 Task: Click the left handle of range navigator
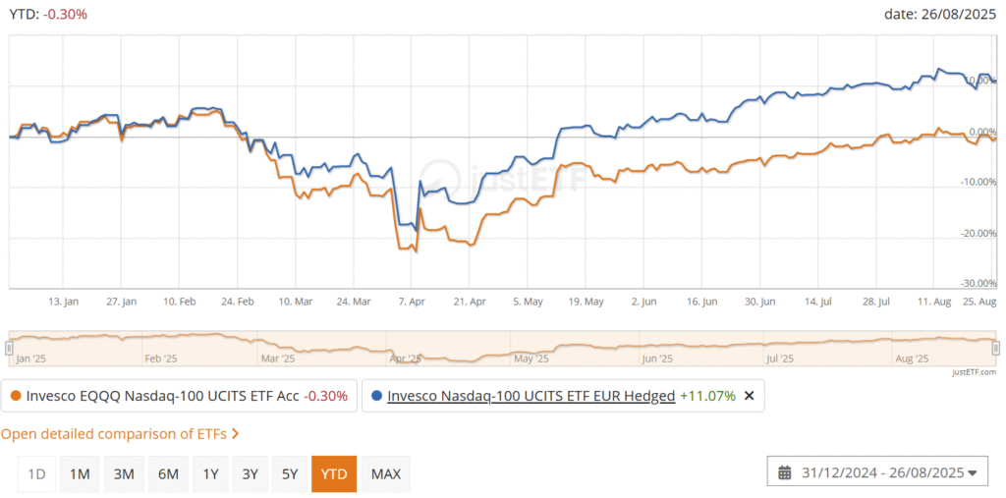[9, 348]
